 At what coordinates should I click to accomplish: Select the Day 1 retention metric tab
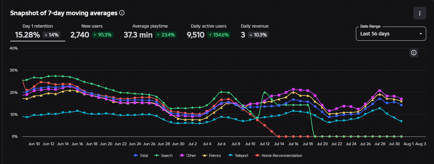coord(38,32)
